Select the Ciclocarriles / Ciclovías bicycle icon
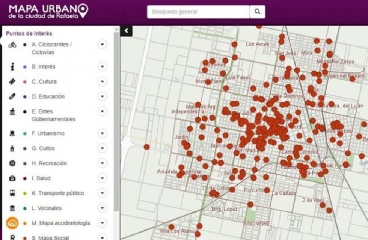 point(12,45)
